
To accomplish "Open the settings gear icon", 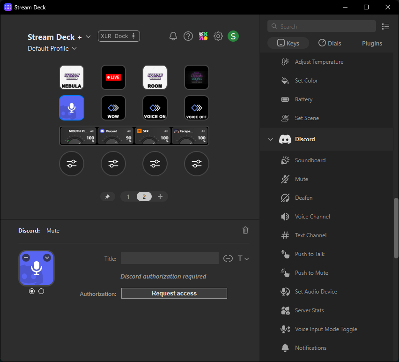I will (218, 36).
